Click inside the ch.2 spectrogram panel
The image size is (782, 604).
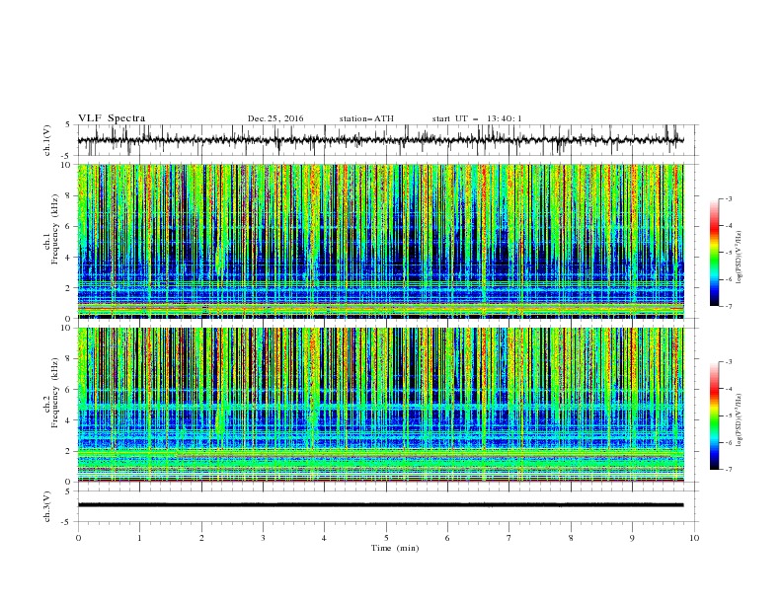tap(381, 405)
